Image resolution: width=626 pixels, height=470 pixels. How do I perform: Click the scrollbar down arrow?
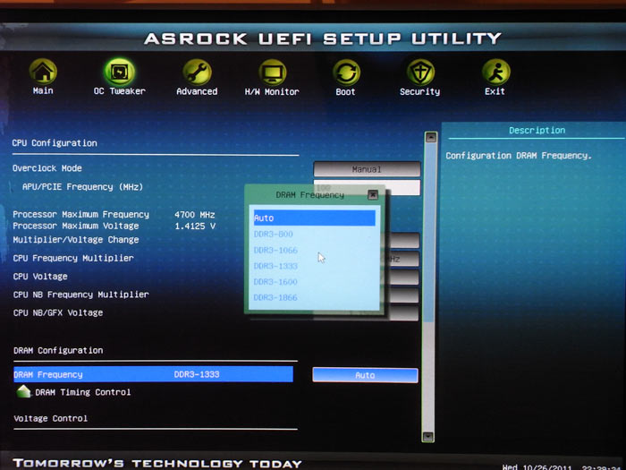(x=428, y=436)
